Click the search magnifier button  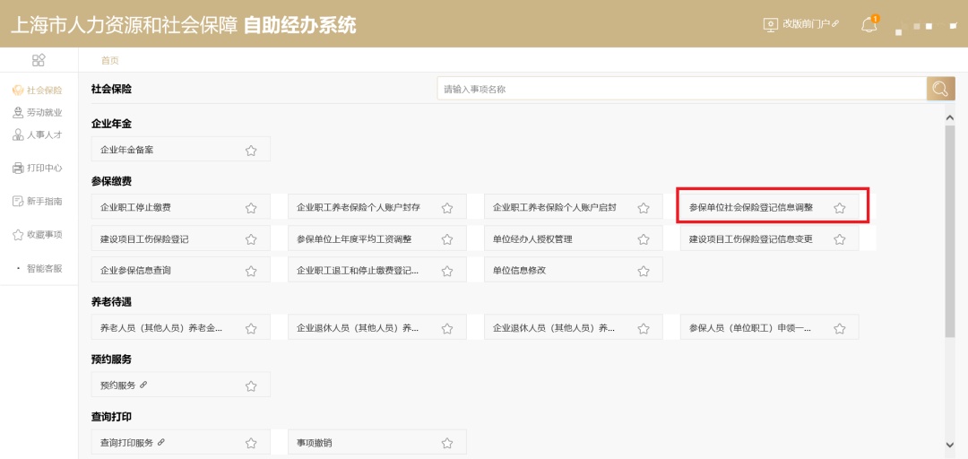pos(940,89)
